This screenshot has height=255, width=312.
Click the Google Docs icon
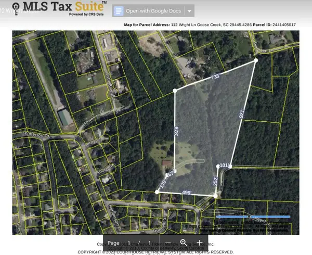coord(119,11)
